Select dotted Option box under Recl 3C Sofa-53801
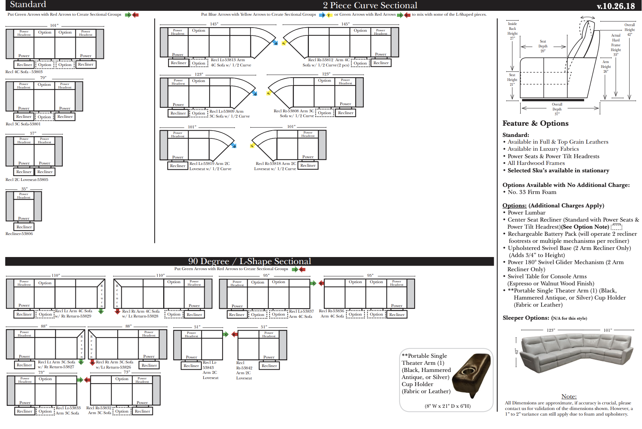Screen dimensions: 642x429 pyautogui.click(x=44, y=117)
